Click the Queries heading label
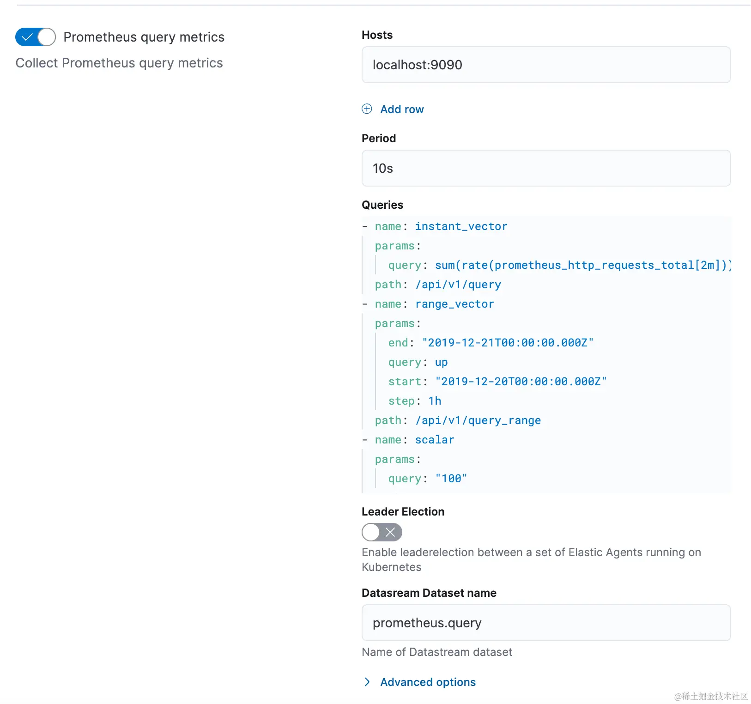The height and width of the screenshot is (704, 751). tap(382, 205)
